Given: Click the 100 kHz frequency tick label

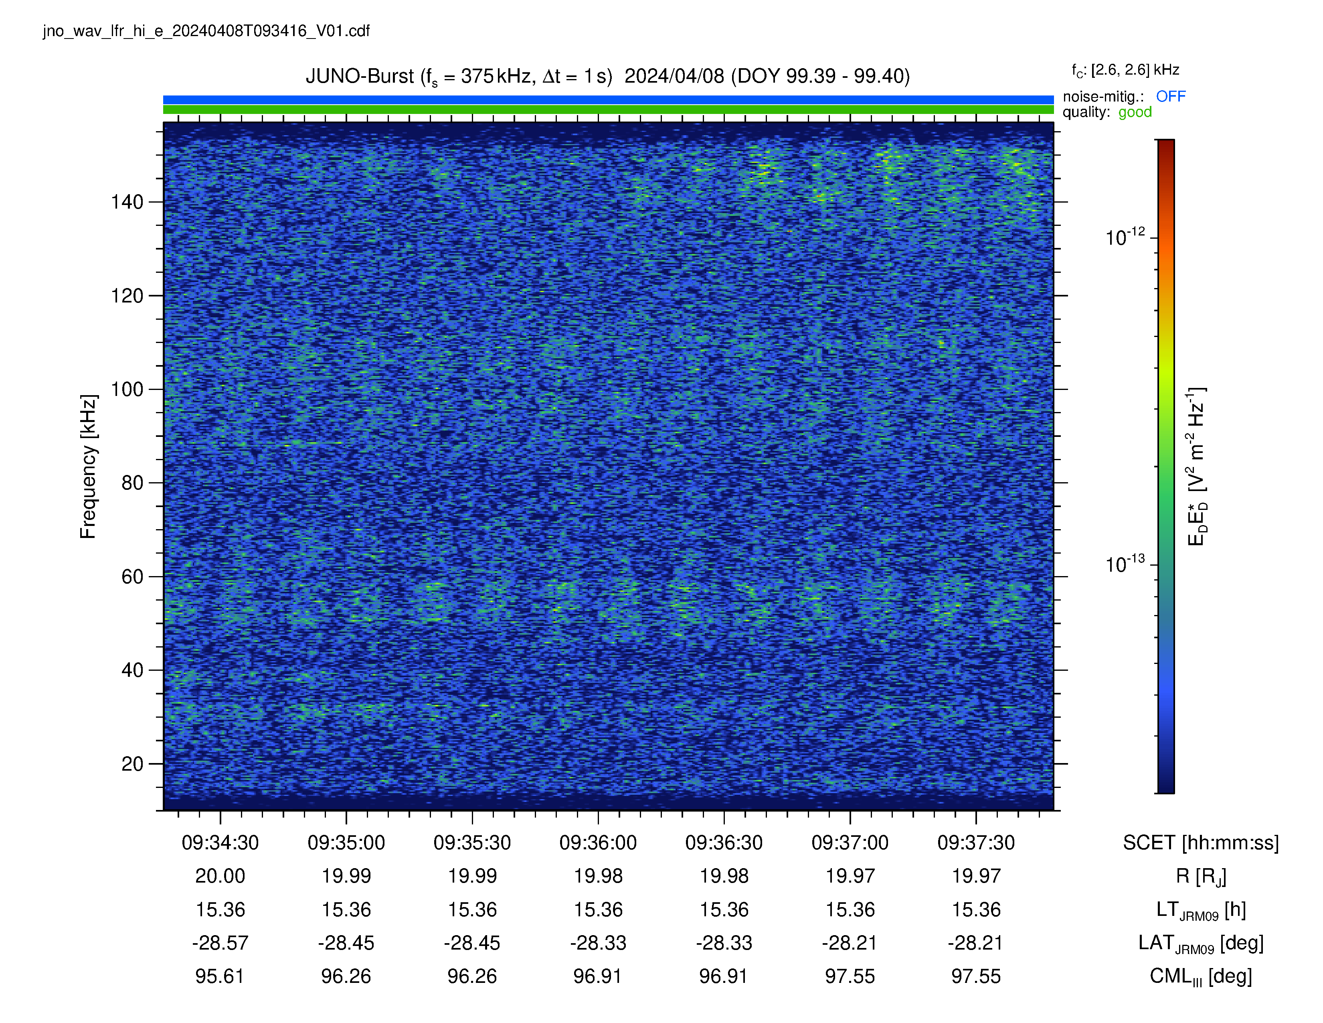Looking at the screenshot, I should pyautogui.click(x=127, y=389).
